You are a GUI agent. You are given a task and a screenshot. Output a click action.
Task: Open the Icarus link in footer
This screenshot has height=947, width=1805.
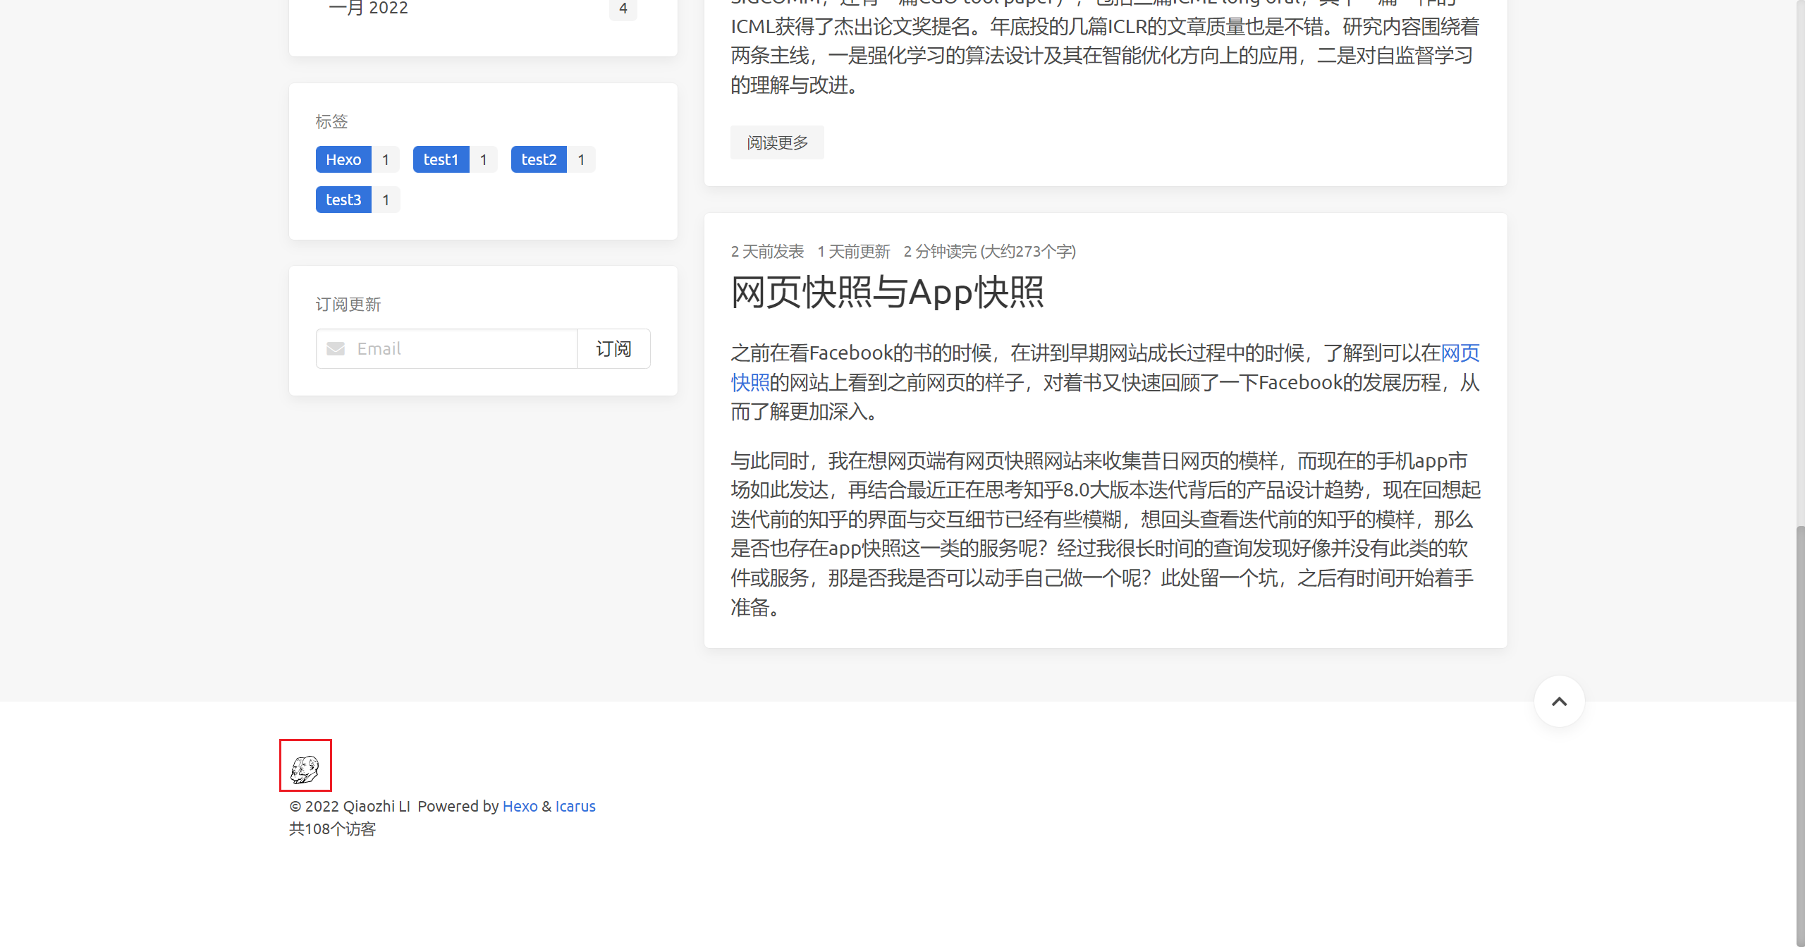click(x=575, y=806)
